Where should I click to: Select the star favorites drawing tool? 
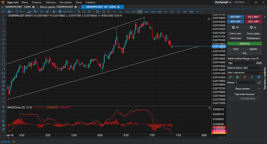click(3, 77)
